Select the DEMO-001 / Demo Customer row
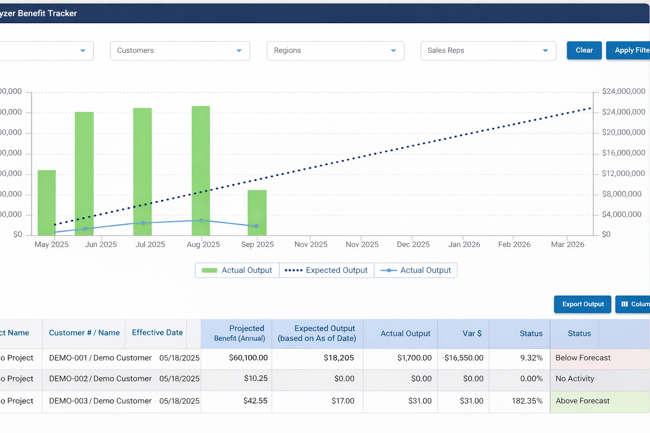This screenshot has height=433, width=650. (x=100, y=358)
